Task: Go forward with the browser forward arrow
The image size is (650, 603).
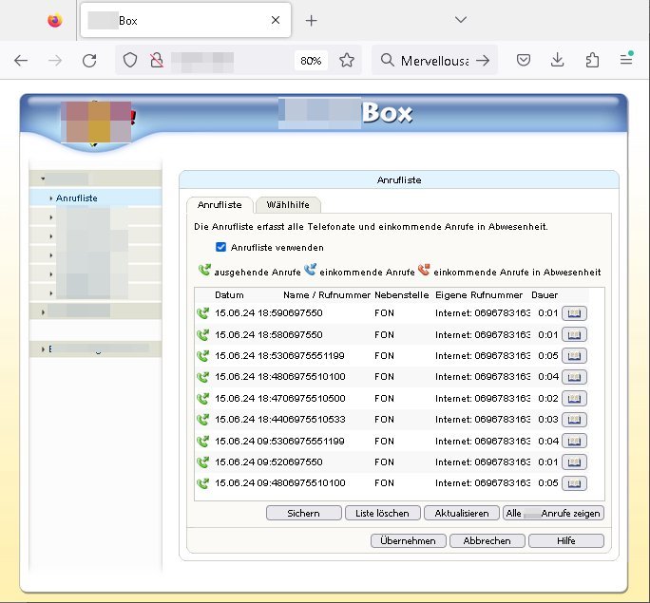Action: pos(55,61)
